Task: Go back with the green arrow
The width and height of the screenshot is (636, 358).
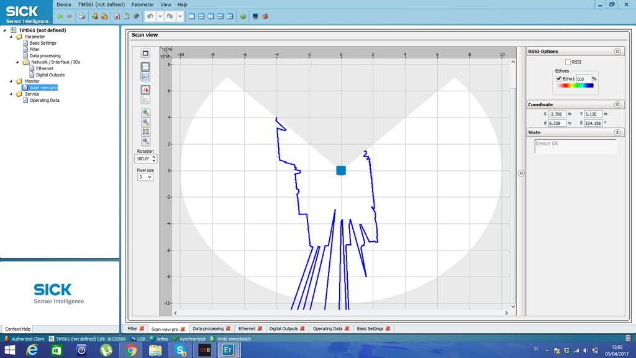Action: click(x=60, y=16)
